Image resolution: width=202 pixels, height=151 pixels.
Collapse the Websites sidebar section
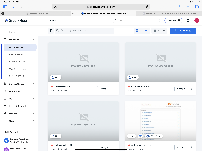point(33,39)
